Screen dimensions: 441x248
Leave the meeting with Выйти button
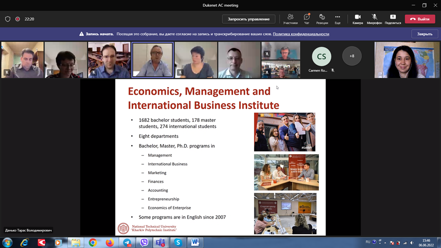pos(420,19)
